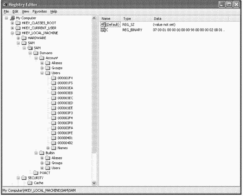This screenshot has height=196, width=243.
Task: Open the Edit menu
Action: click(x=15, y=12)
